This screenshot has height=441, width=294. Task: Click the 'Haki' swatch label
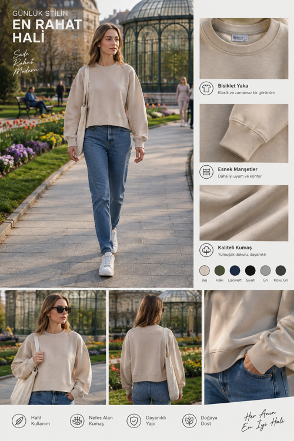pyautogui.click(x=219, y=280)
